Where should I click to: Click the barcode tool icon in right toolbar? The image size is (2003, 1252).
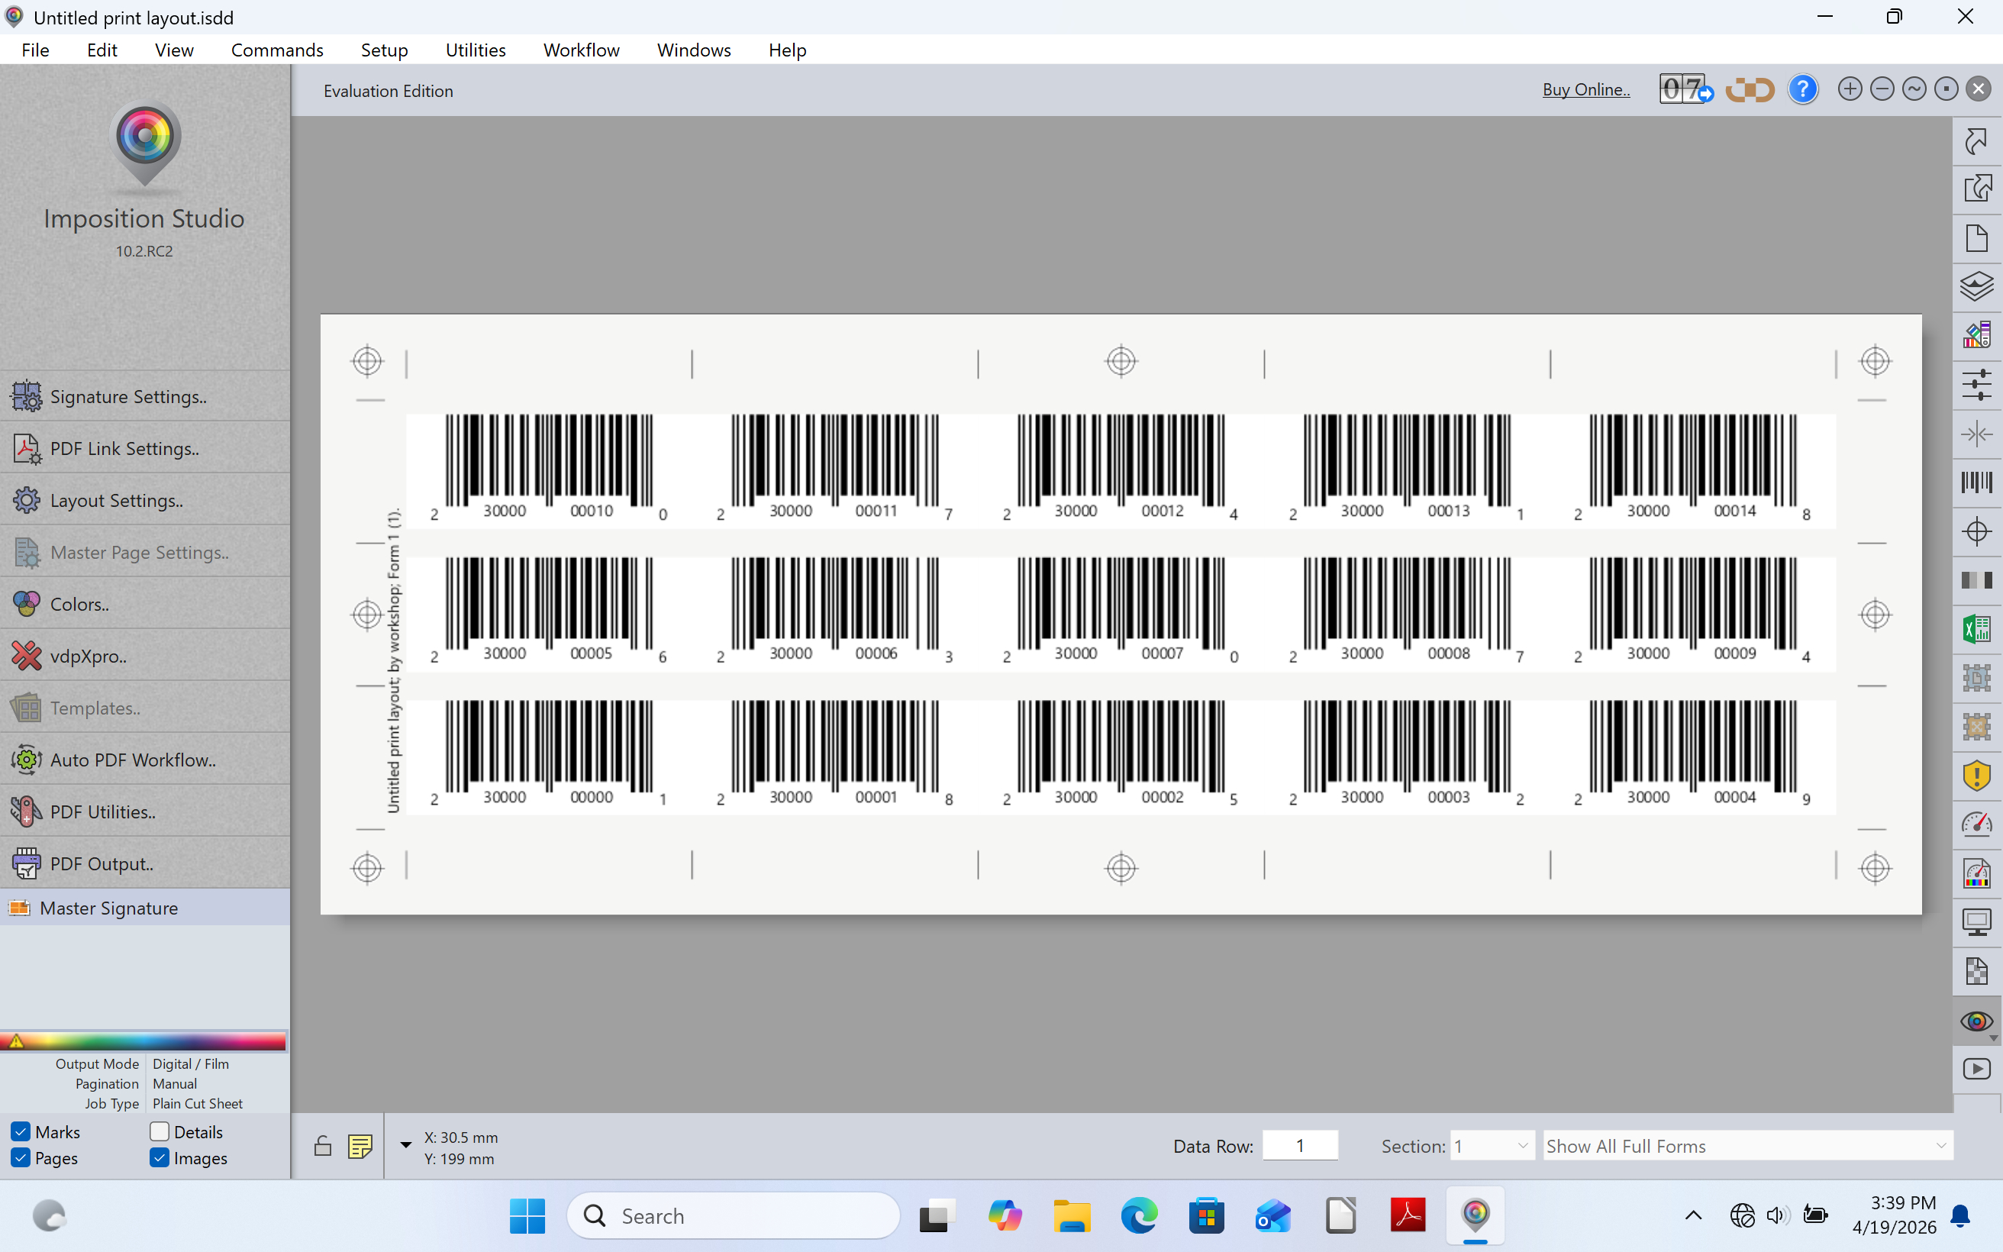(1976, 482)
